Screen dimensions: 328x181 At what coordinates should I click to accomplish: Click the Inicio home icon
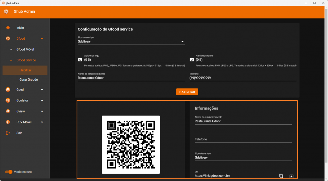[x=8, y=28]
